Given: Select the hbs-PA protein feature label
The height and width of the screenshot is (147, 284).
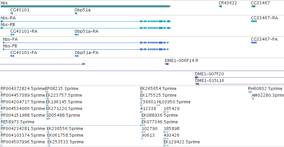Looking at the screenshot, I should tap(10, 39).
